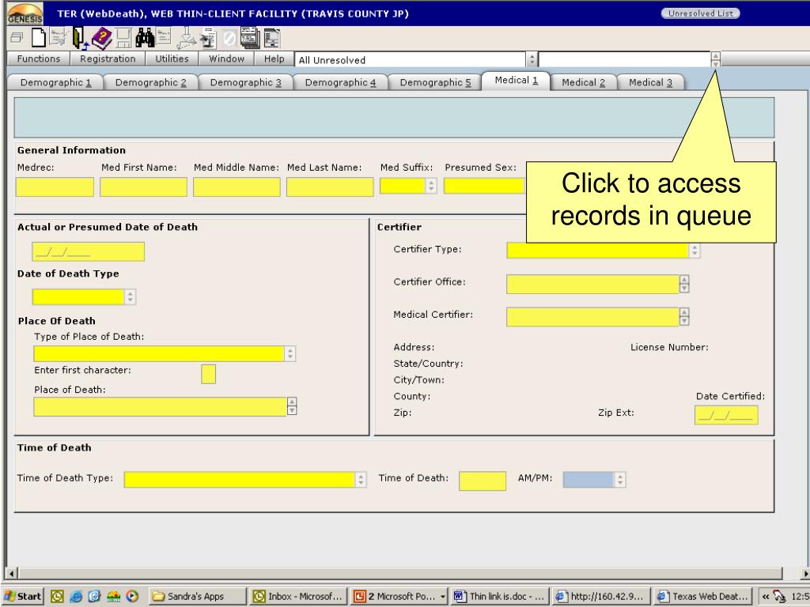Click the Genesis sun quick launch icon

(114, 596)
